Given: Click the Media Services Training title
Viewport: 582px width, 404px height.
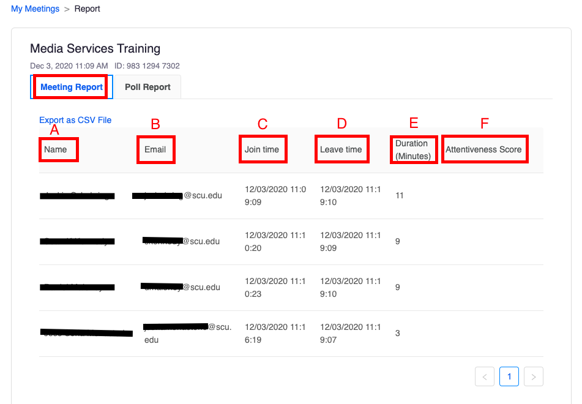Looking at the screenshot, I should [95, 48].
